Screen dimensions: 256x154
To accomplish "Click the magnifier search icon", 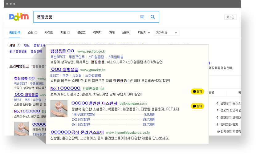I will point(152,17).
